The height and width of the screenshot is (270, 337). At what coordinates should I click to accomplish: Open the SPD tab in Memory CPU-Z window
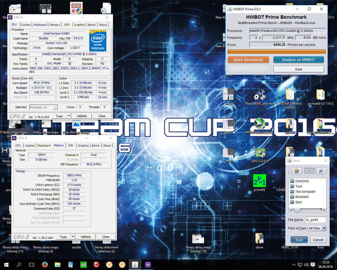click(71, 146)
